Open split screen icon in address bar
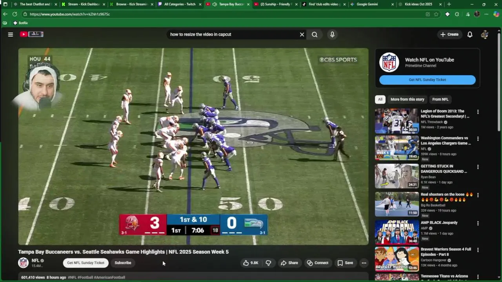The height and width of the screenshot is (282, 502). [x=427, y=14]
